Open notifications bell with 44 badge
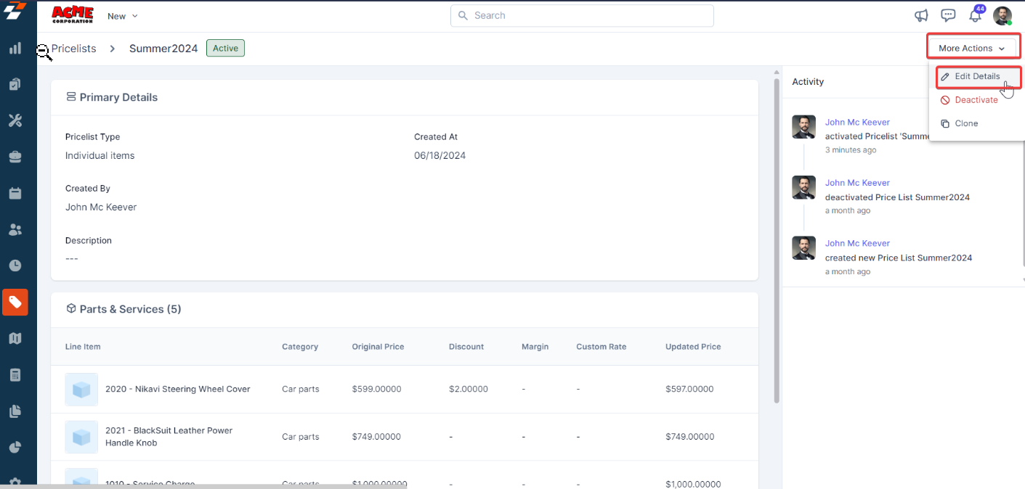Viewport: 1025px width, 489px height. coord(975,16)
